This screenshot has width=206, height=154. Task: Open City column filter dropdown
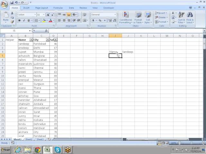coord(48,40)
